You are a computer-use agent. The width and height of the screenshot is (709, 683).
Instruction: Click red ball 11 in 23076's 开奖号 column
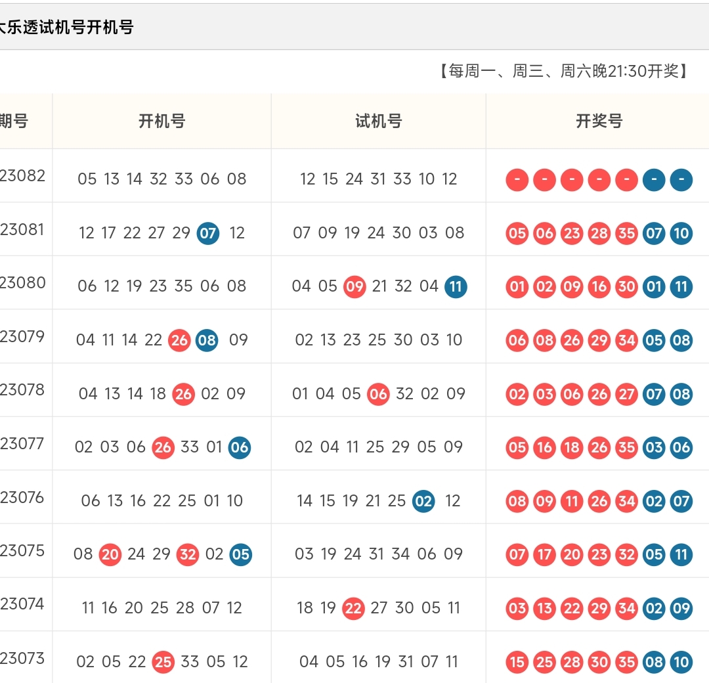tap(572, 501)
